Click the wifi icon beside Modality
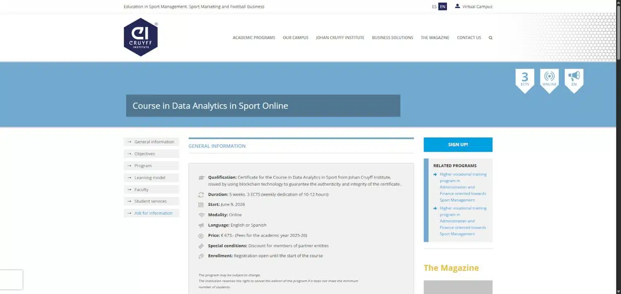Screen dimensions: 621x294 point(201,215)
